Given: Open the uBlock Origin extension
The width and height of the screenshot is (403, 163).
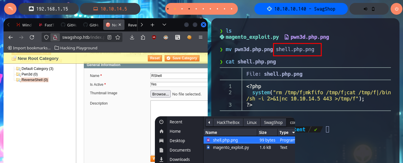Looking at the screenshot, I should coord(154,37).
